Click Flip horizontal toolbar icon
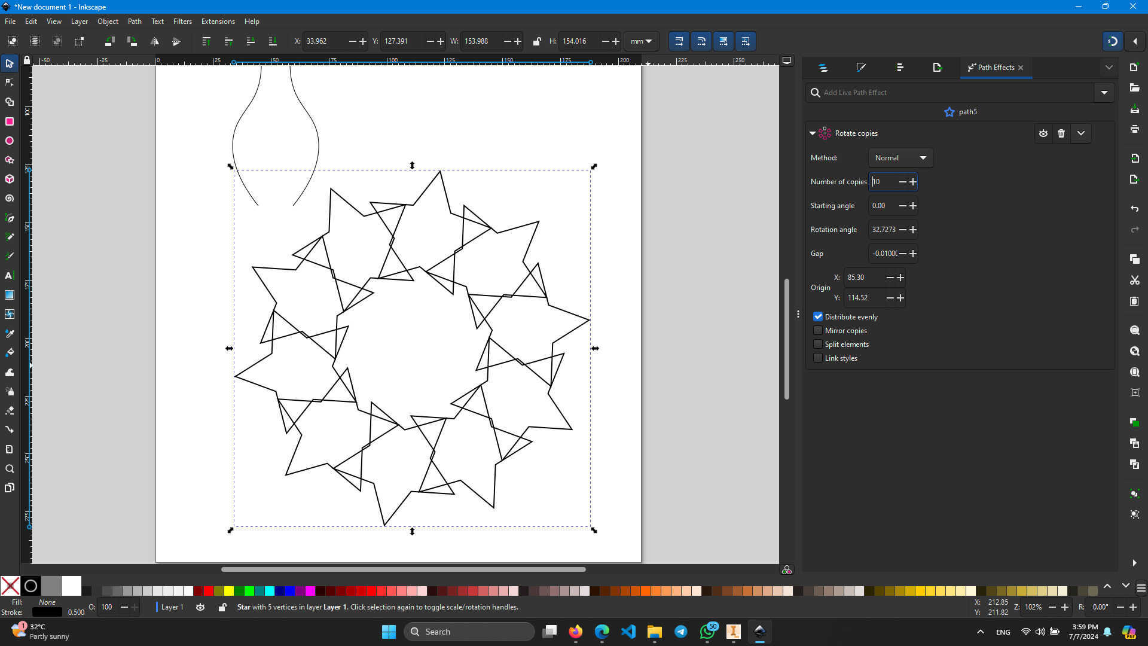The width and height of the screenshot is (1148, 646). (154, 41)
